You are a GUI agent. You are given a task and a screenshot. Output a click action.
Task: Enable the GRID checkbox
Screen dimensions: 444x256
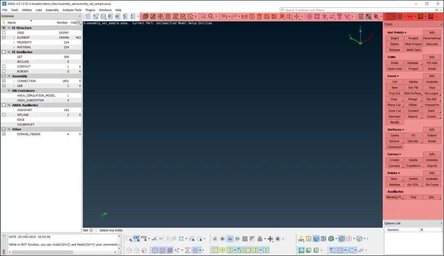pyautogui.click(x=4, y=33)
